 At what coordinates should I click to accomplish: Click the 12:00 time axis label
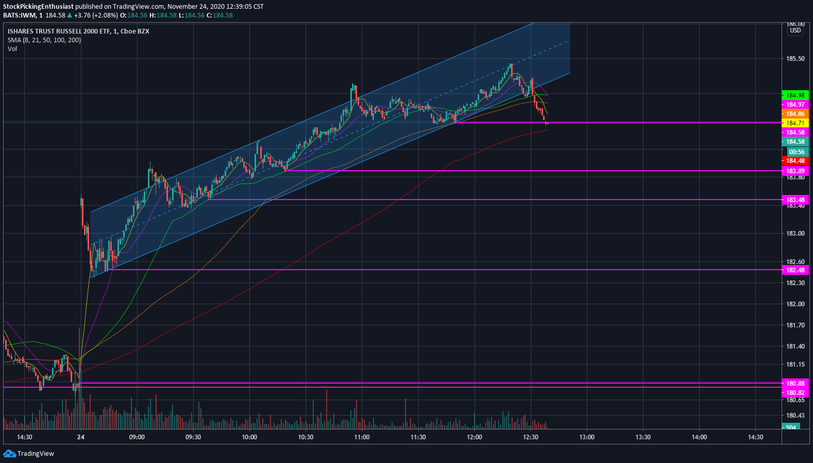475,437
